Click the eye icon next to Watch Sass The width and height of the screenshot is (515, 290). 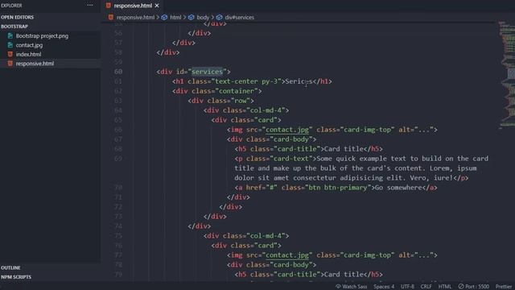coord(338,287)
